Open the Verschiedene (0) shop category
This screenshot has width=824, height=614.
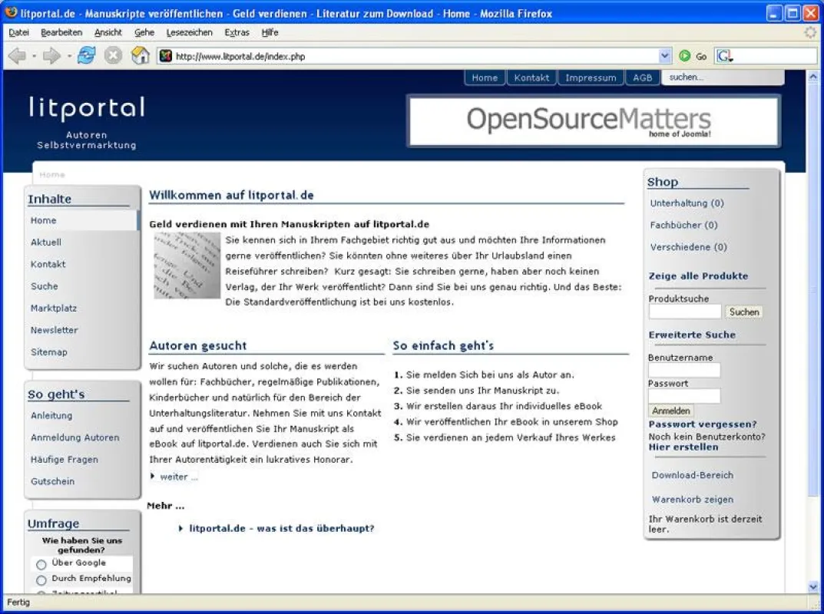pyautogui.click(x=688, y=247)
